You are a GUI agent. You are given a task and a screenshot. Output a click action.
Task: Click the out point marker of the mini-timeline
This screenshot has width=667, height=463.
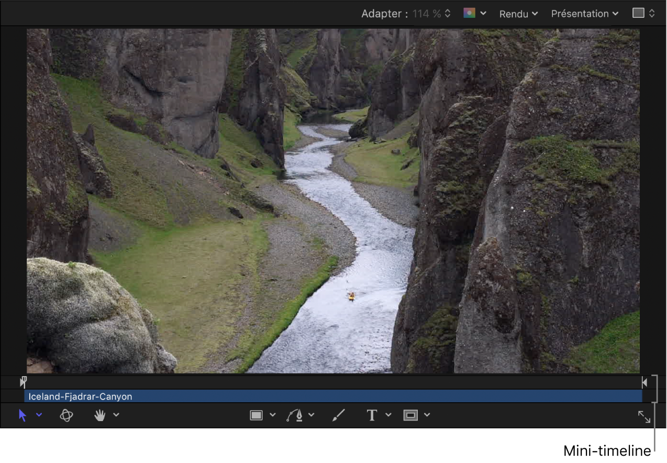644,382
